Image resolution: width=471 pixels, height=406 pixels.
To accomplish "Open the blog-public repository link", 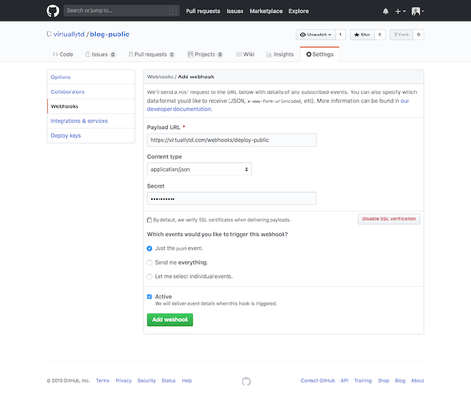I will point(110,34).
